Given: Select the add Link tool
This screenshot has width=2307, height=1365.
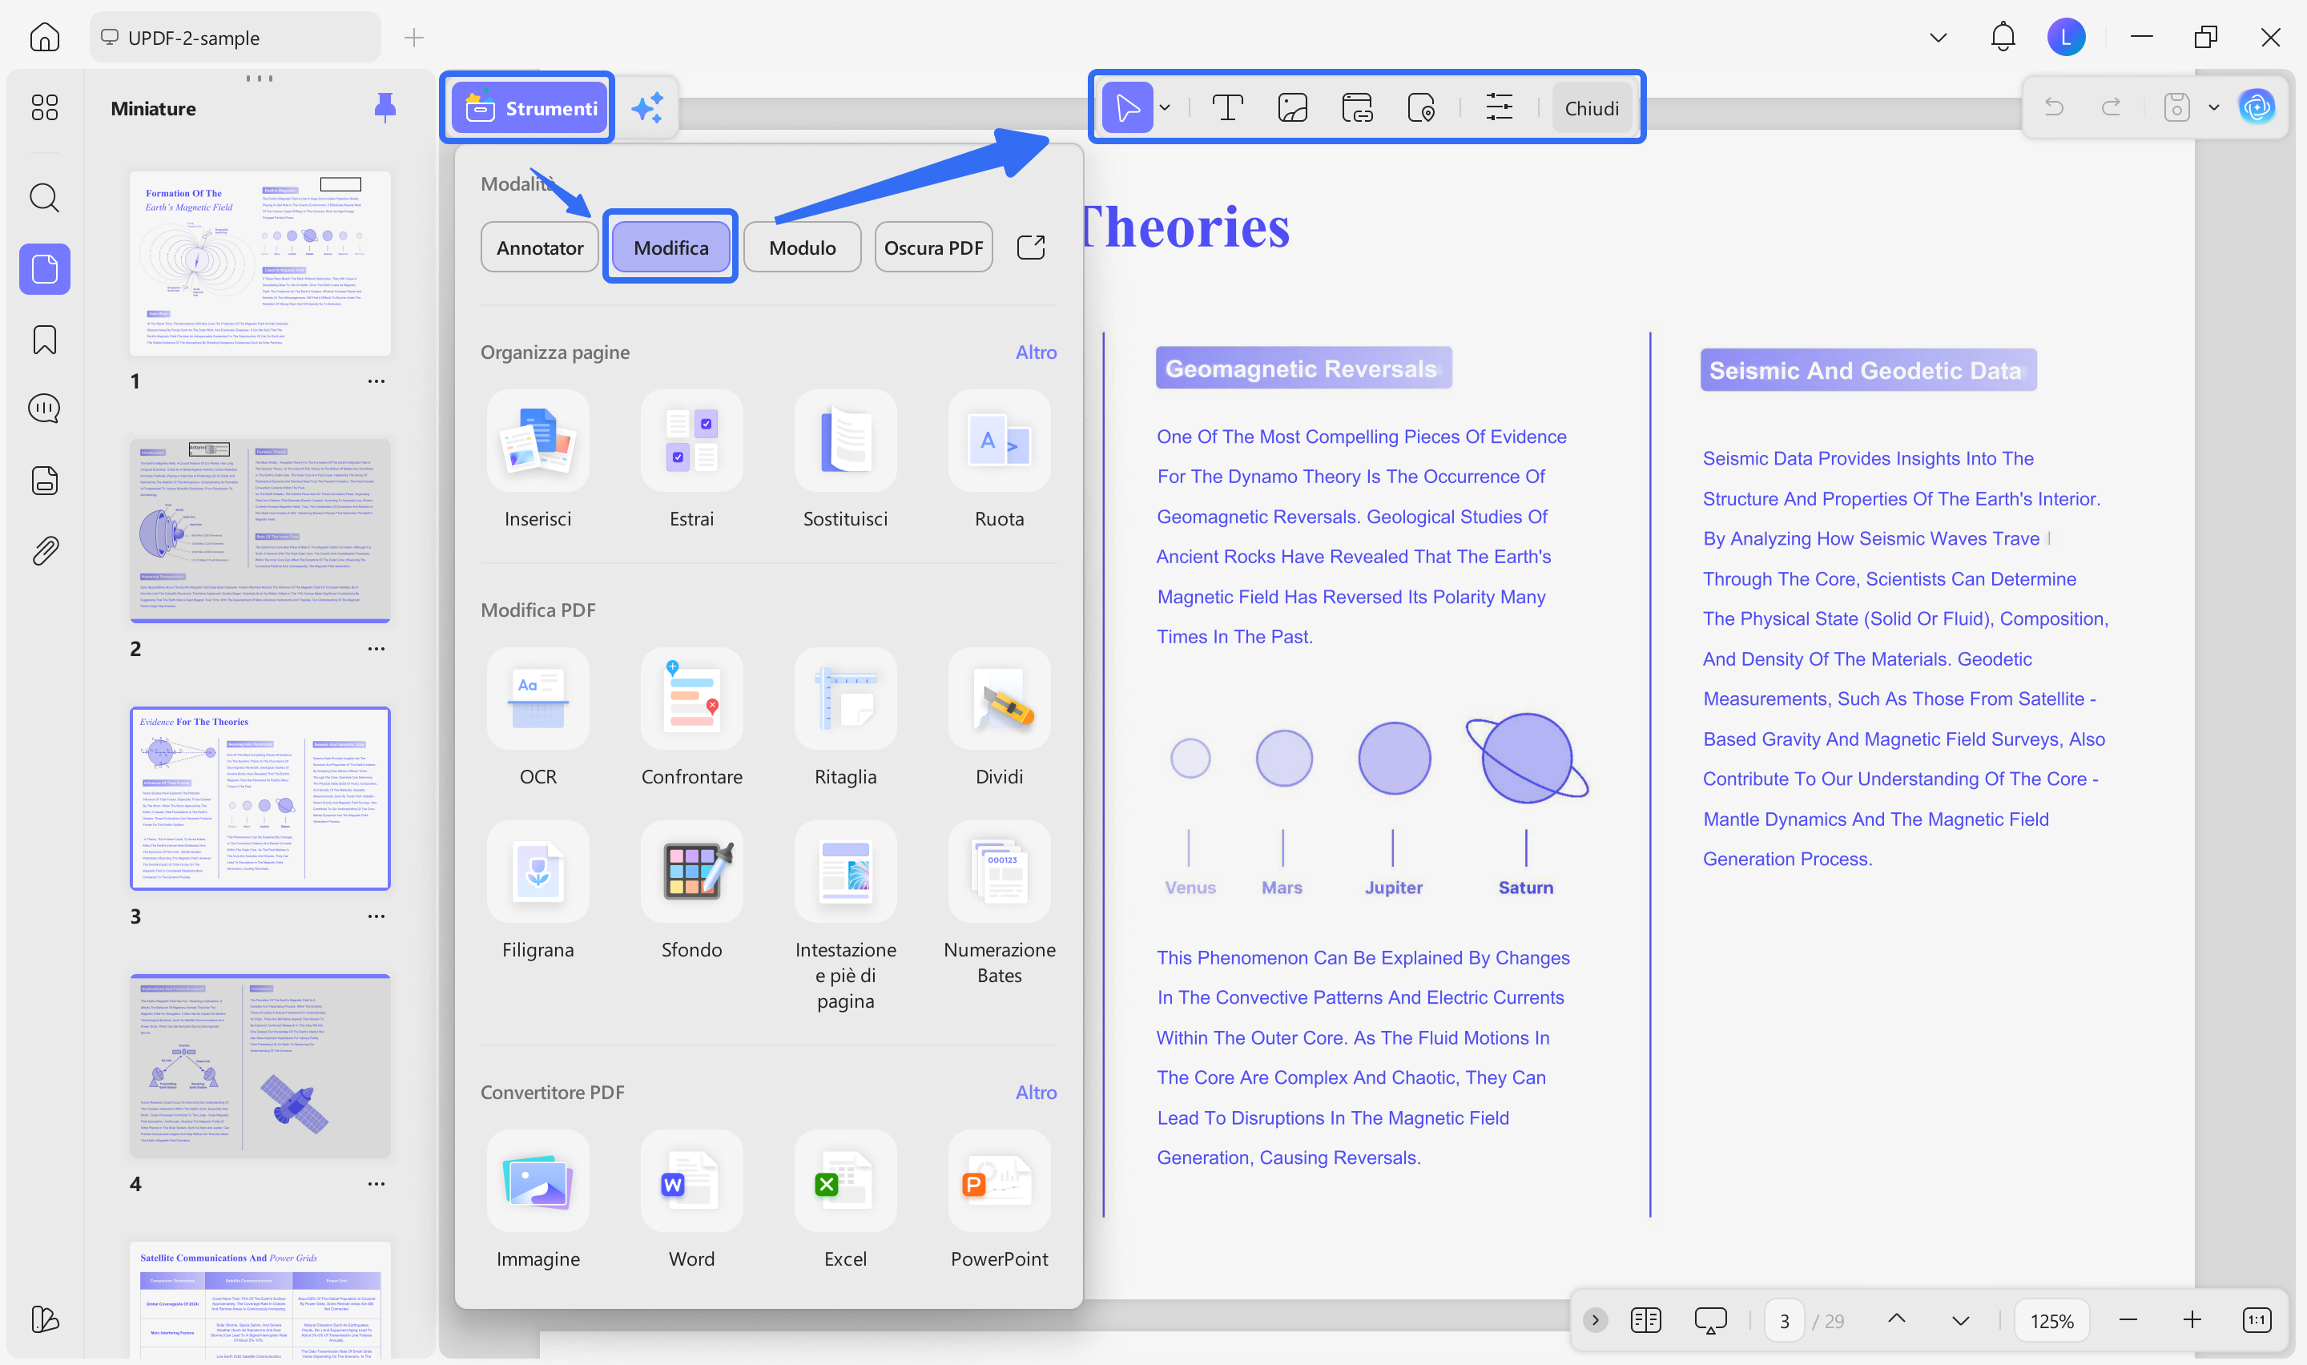Looking at the screenshot, I should pyautogui.click(x=1357, y=107).
